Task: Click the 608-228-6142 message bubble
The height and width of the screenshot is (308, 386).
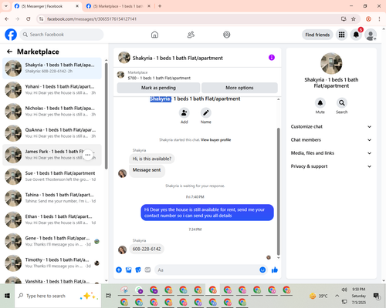Action: coord(147,249)
